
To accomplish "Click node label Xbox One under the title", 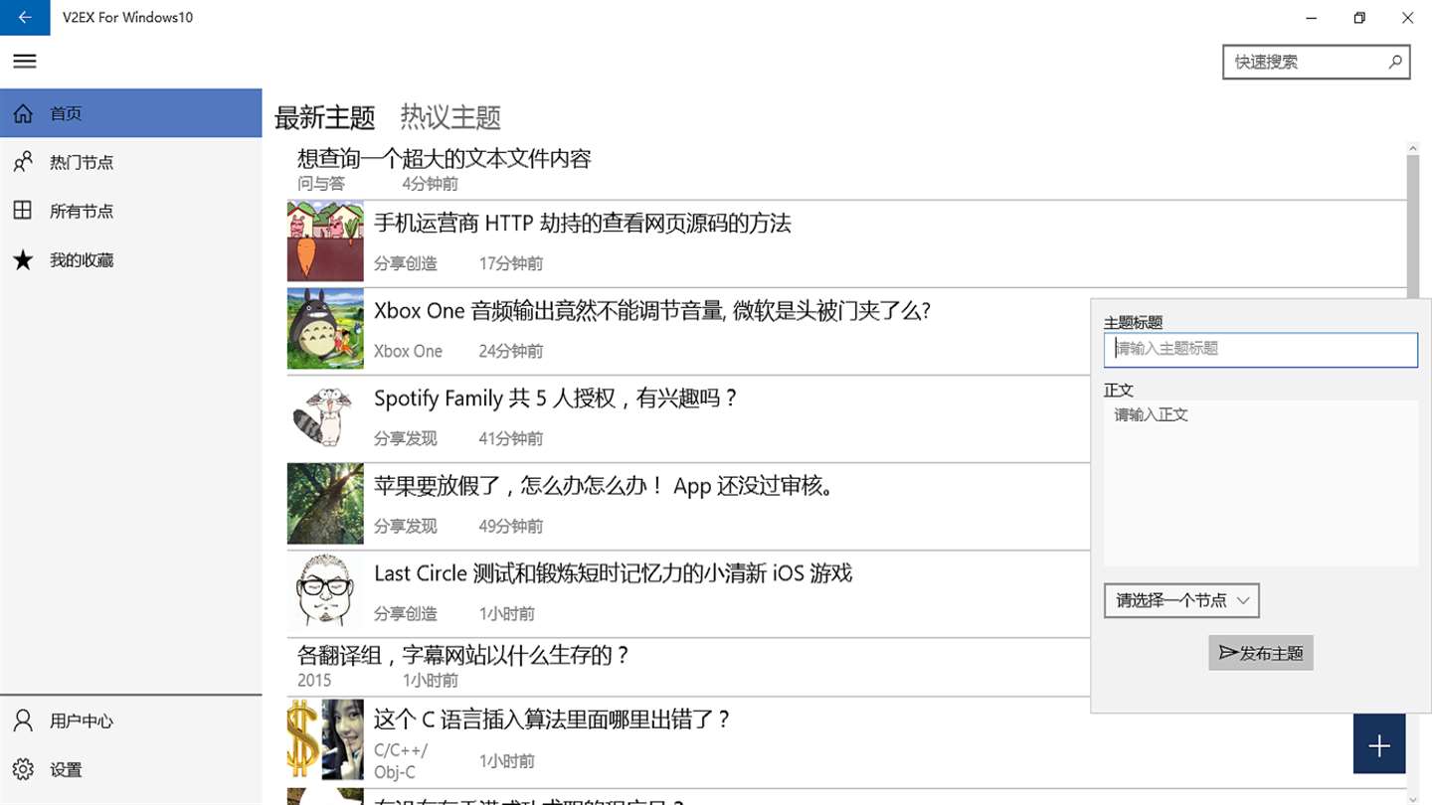I will point(408,351).
